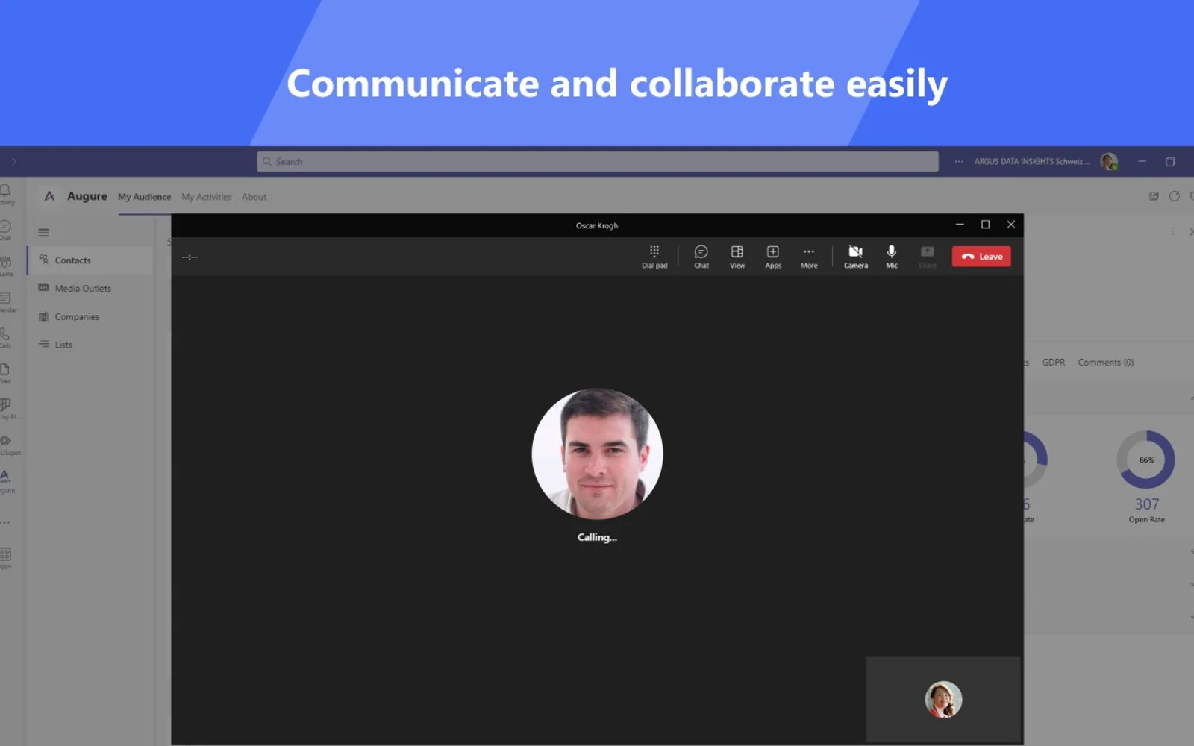Toggle the Camera on
The image size is (1194, 746).
tap(856, 257)
